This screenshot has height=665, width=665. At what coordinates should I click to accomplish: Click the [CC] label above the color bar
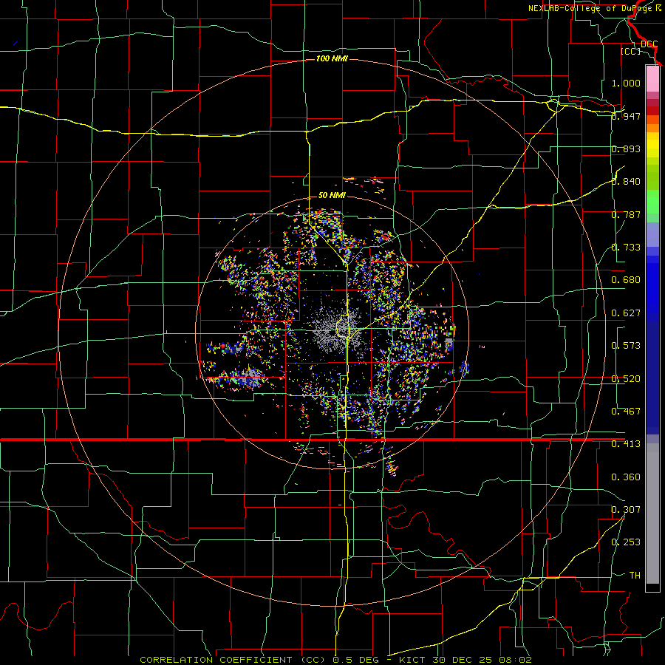[x=631, y=51]
